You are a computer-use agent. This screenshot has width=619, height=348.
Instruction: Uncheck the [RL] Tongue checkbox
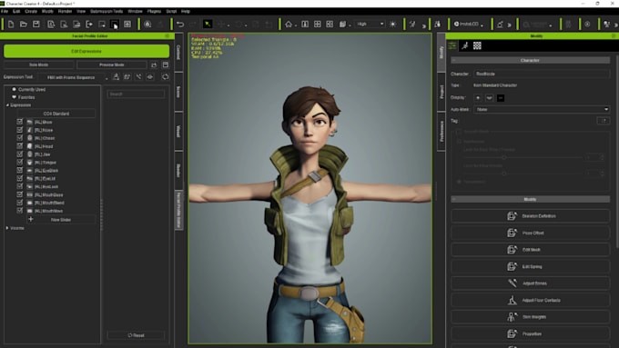click(x=20, y=162)
